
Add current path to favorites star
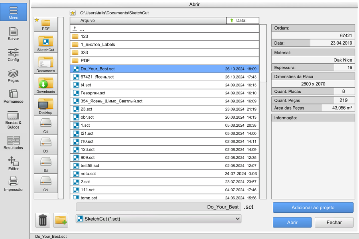73,13
